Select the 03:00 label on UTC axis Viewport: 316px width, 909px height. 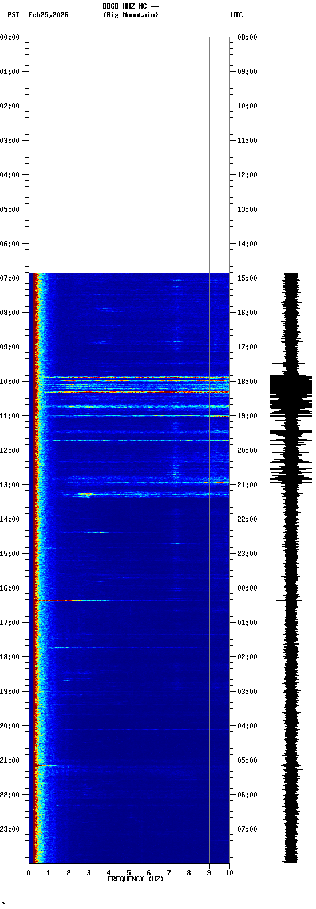coord(247,692)
